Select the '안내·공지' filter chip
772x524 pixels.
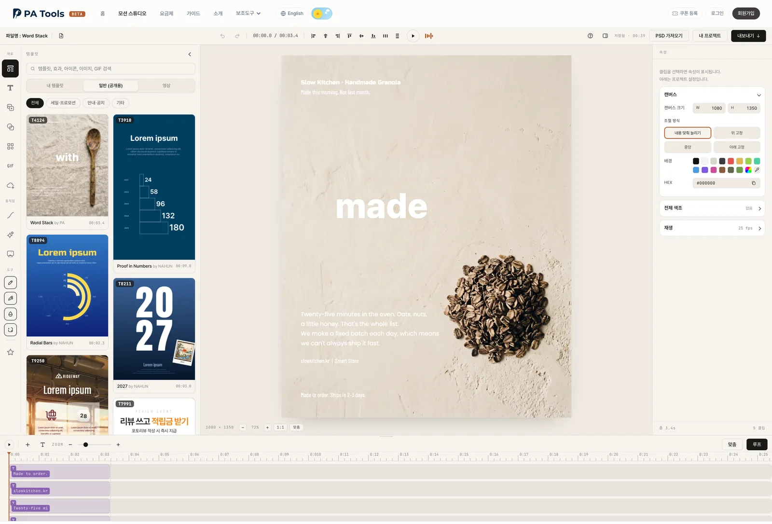click(x=96, y=103)
